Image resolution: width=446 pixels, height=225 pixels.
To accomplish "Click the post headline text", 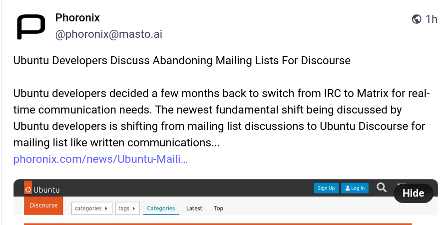I will 182,61.
